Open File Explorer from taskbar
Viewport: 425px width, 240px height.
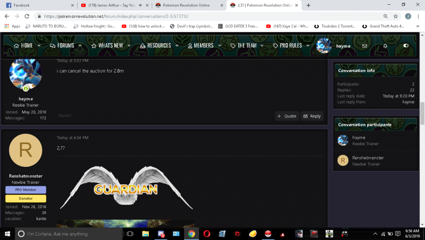click(x=145, y=234)
